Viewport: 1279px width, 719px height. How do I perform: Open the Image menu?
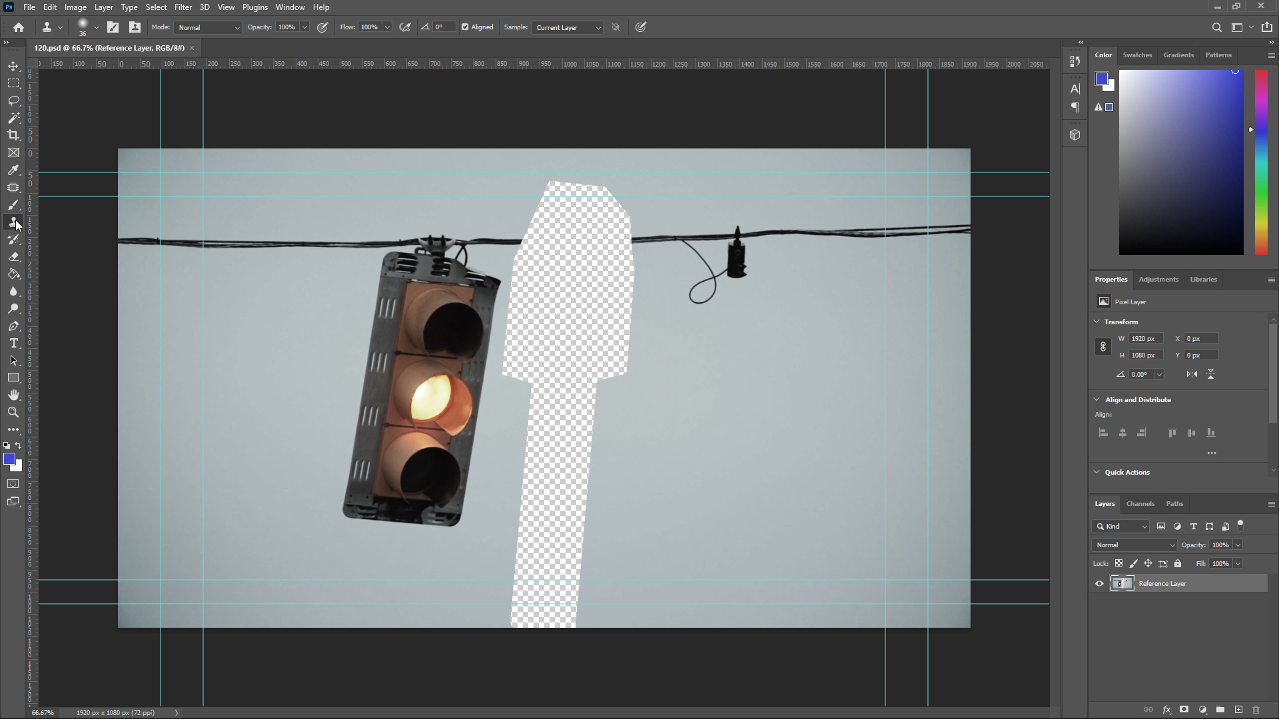[x=75, y=7]
